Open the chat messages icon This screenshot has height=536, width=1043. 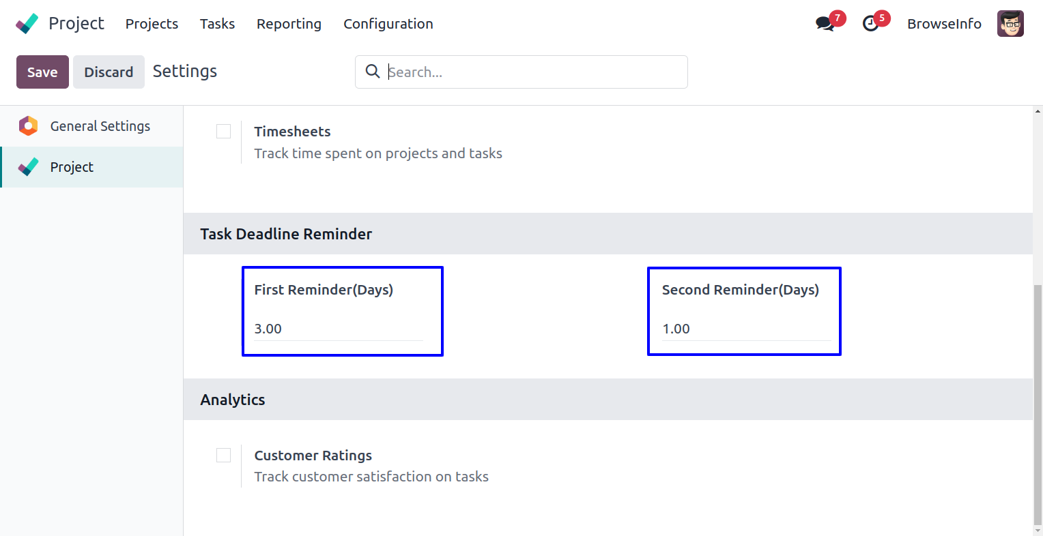(825, 24)
